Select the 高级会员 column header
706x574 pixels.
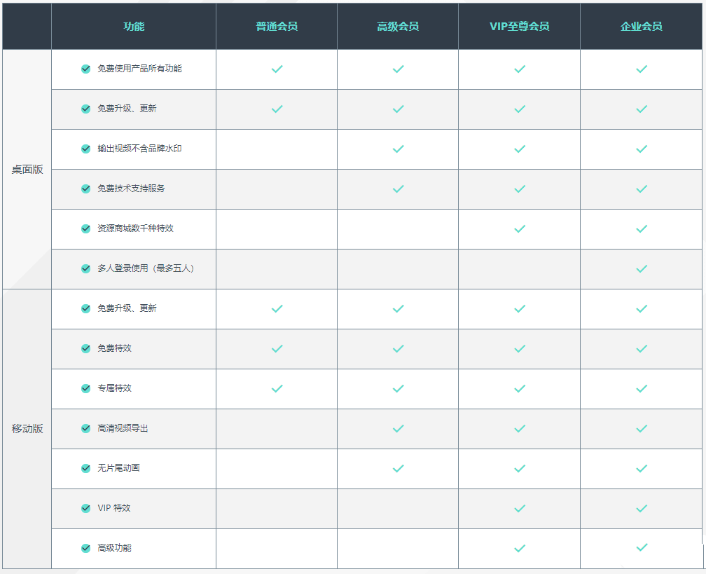tap(398, 27)
